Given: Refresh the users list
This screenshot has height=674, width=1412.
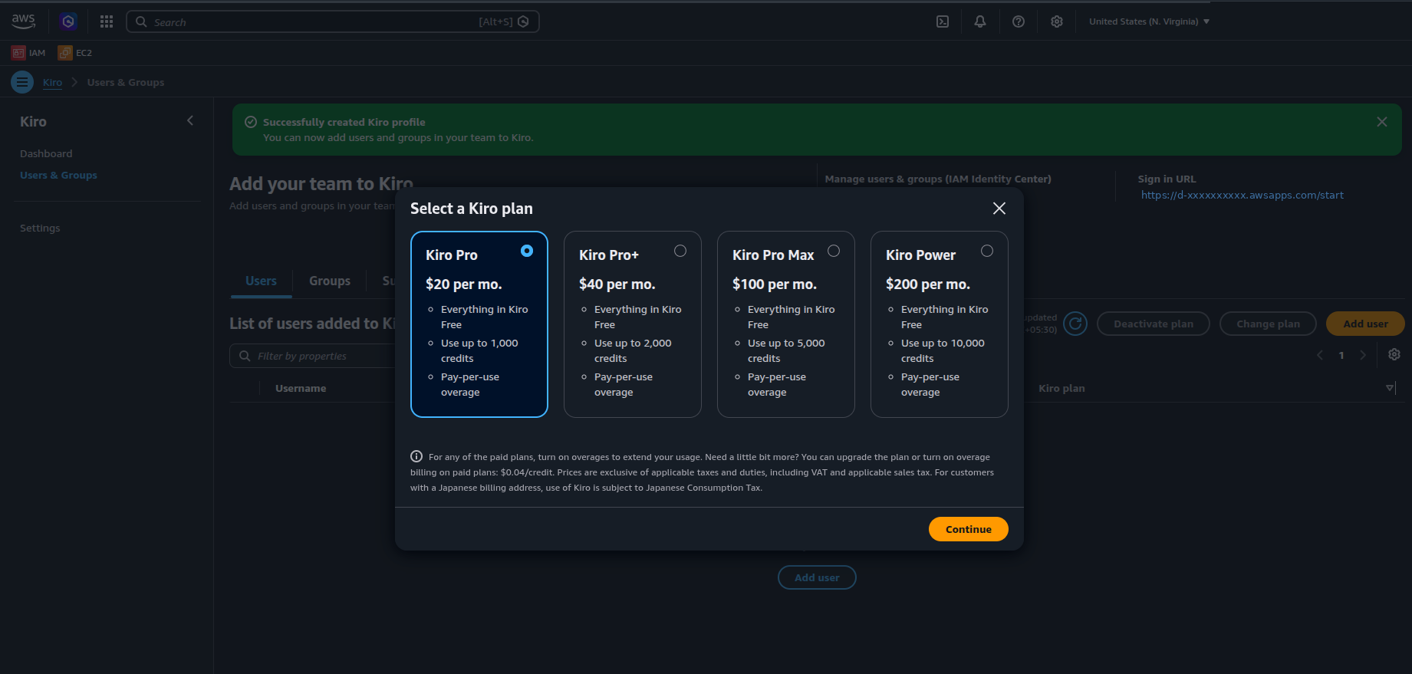Looking at the screenshot, I should click(x=1075, y=324).
